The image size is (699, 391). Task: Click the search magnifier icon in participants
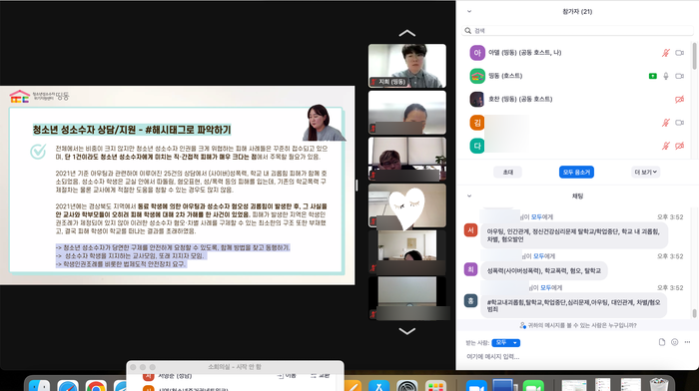tap(467, 30)
